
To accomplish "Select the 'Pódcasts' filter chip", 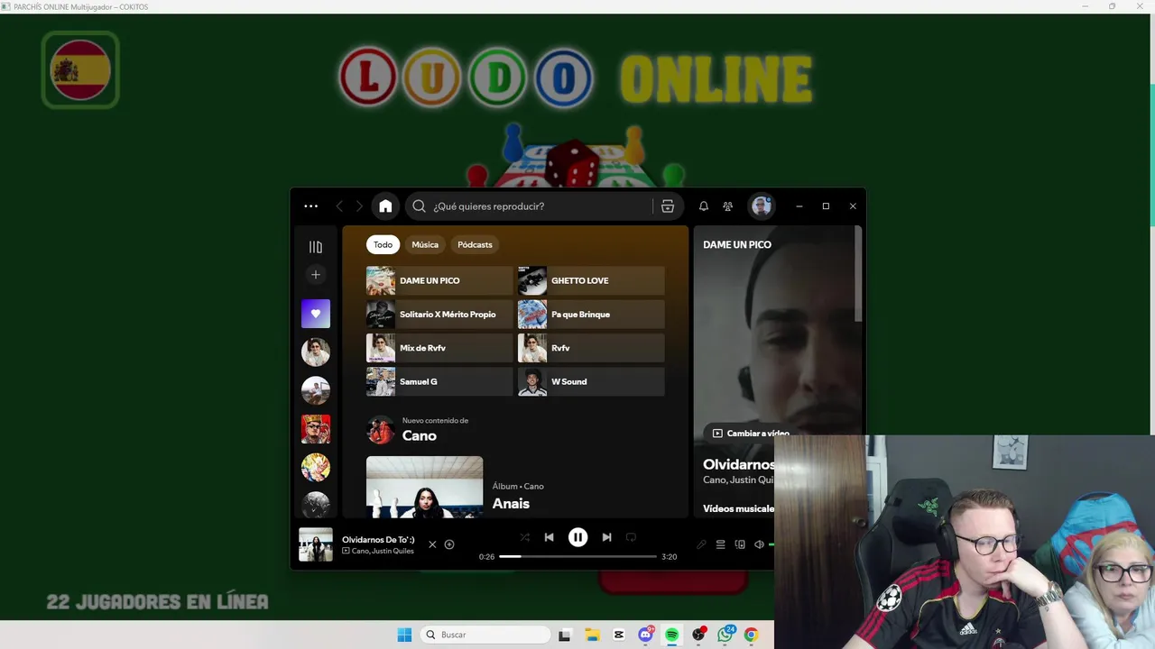I will click(x=475, y=244).
